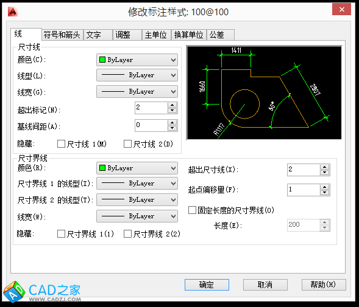Confirm with the 确定 button
The image size is (359, 307).
(207, 285)
